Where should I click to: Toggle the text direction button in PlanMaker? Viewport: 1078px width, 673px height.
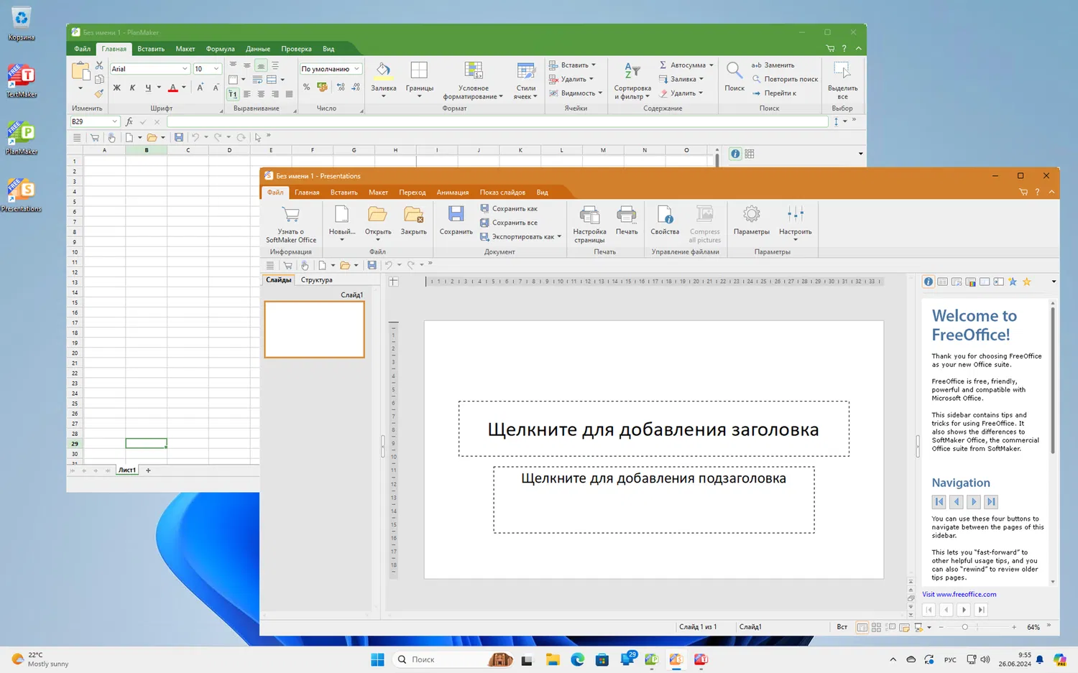pos(233,94)
